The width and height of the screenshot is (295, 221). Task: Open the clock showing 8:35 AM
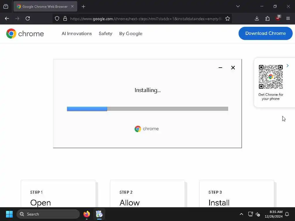pyautogui.click(x=274, y=214)
